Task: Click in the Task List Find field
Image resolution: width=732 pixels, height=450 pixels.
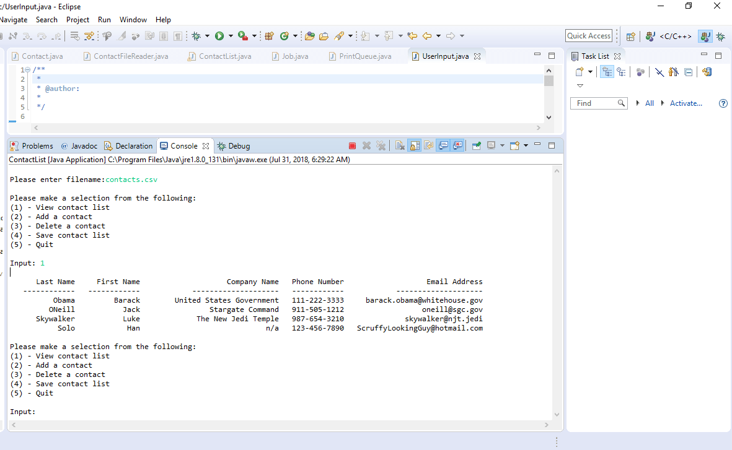Action: pos(598,103)
